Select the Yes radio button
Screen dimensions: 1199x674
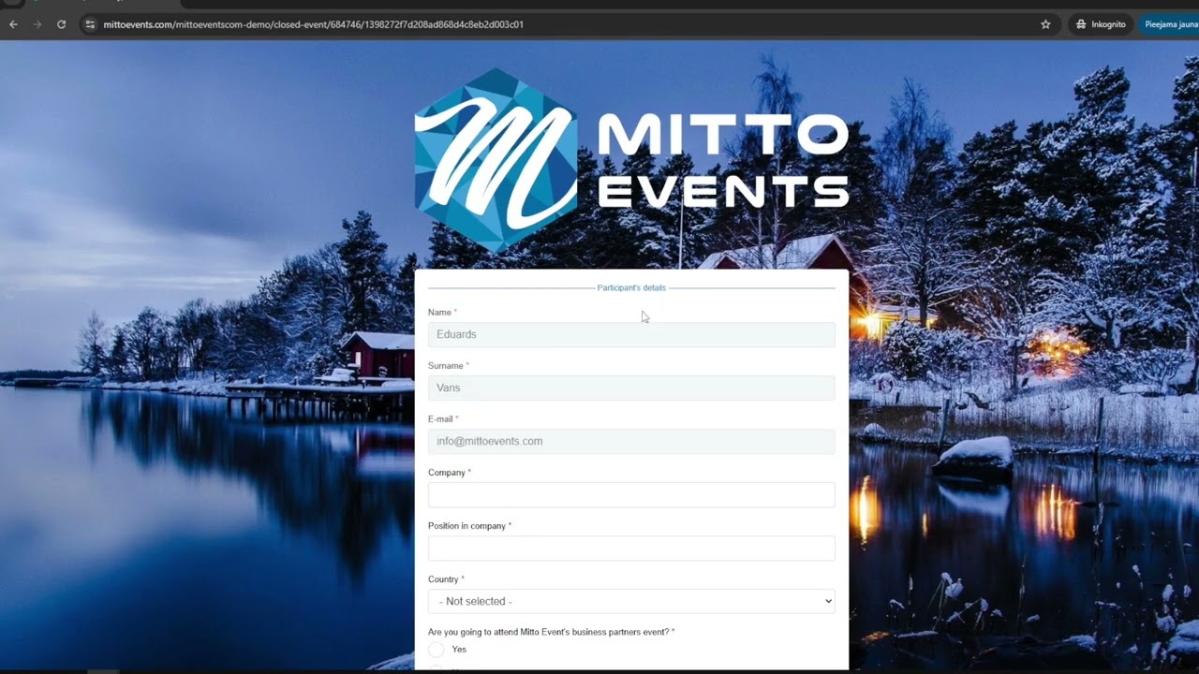(436, 650)
